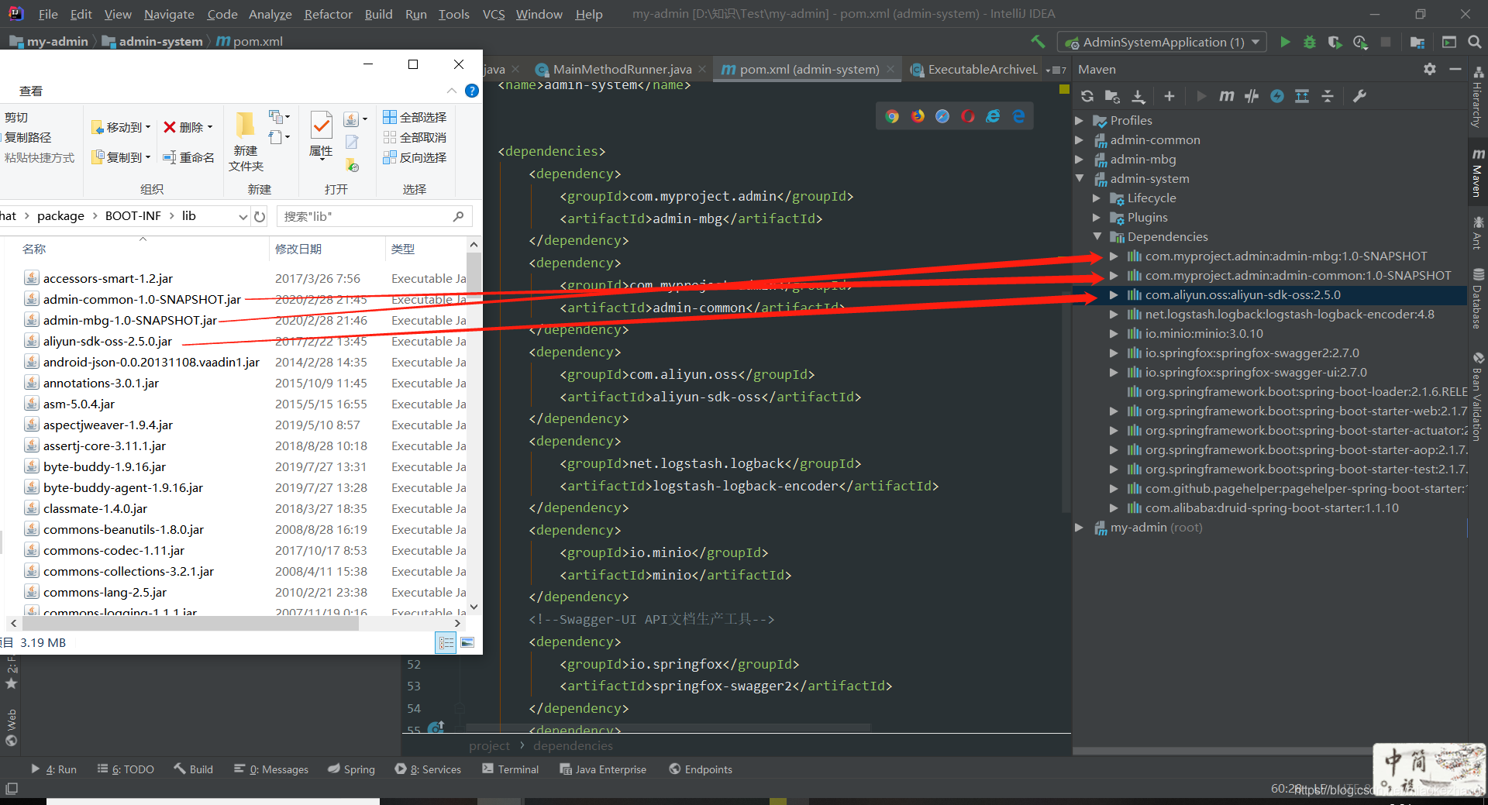
Task: Collapse the Dependencies node in Maven
Action: click(1097, 236)
